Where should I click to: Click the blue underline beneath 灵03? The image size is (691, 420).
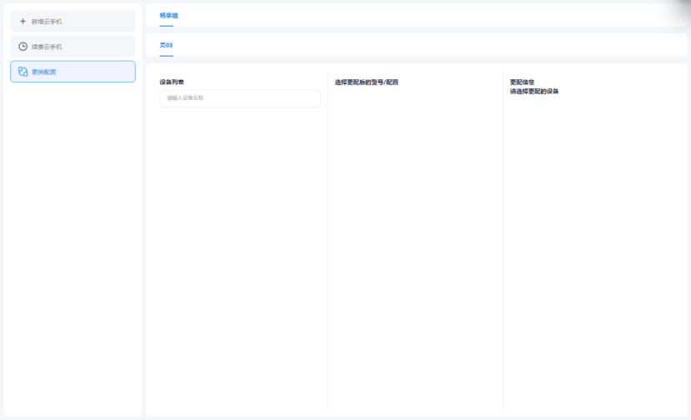pos(166,55)
